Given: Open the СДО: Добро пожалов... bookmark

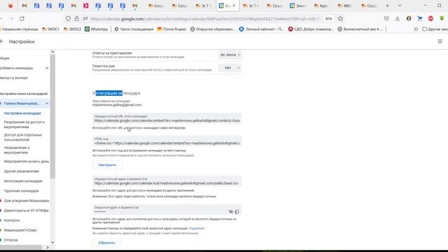Looking at the screenshot, I should click(x=311, y=29).
